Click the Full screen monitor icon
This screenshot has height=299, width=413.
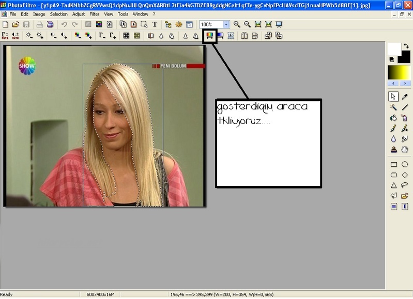pyautogui.click(x=279, y=24)
